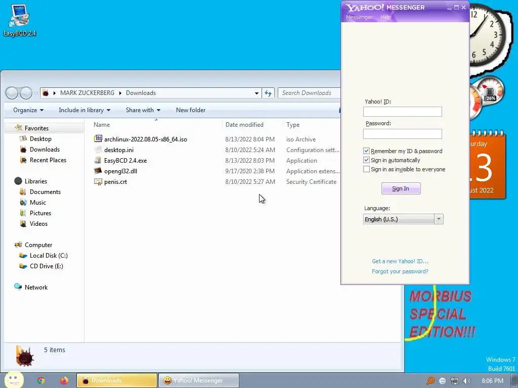Click the opengl32.dll file icon
Viewport: 518px width, 388px height.
[x=98, y=171]
